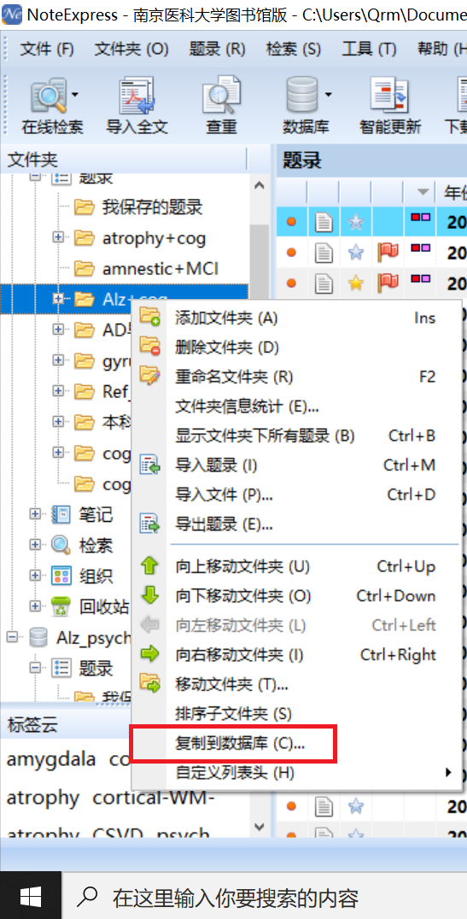Click priority color marker on first record row
467x919 pixels.
tap(419, 218)
